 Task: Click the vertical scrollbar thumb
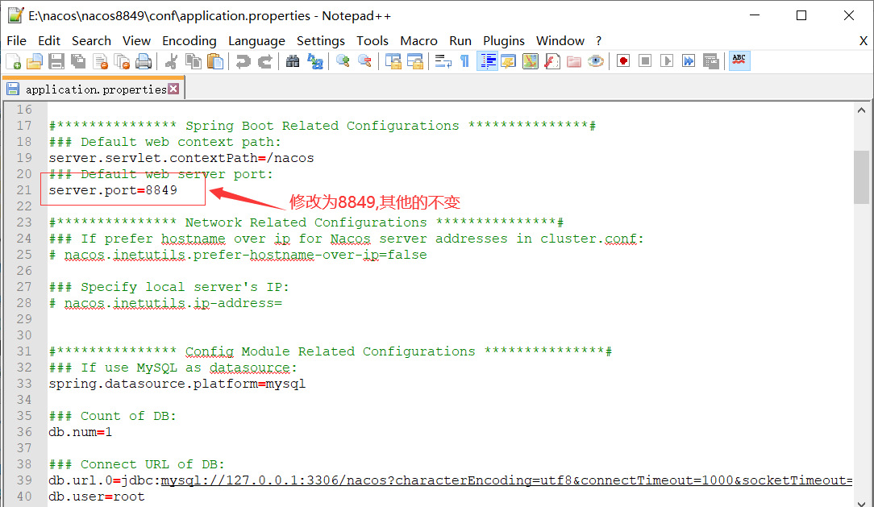coord(861,177)
